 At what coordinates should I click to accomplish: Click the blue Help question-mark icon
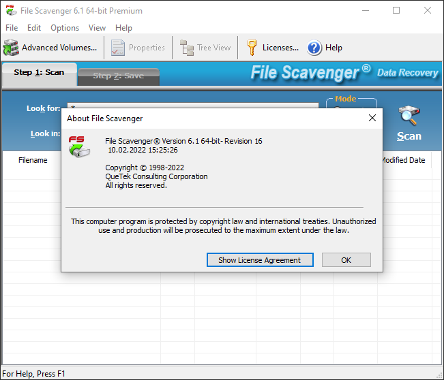click(x=314, y=48)
